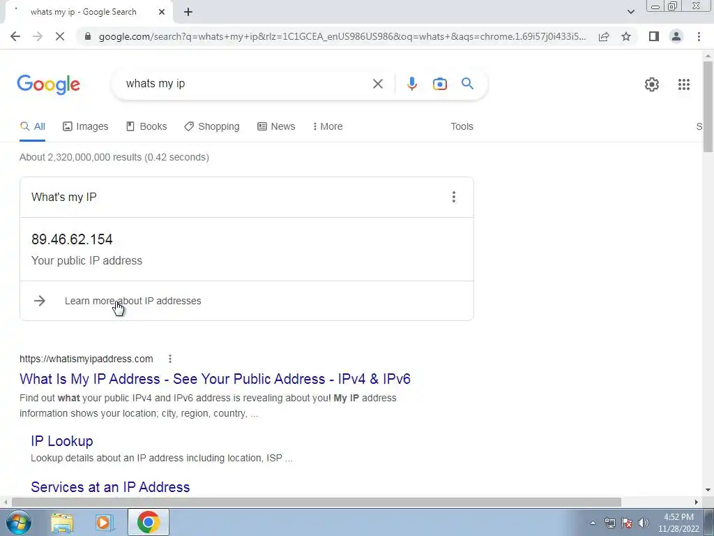The height and width of the screenshot is (536, 714).
Task: Toggle the Chrome side panel
Action: 654,36
